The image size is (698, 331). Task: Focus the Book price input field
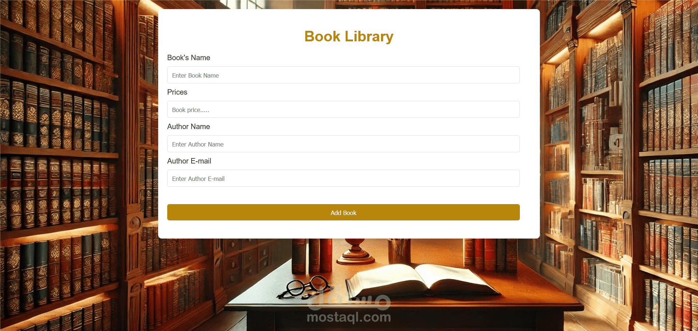click(x=343, y=109)
